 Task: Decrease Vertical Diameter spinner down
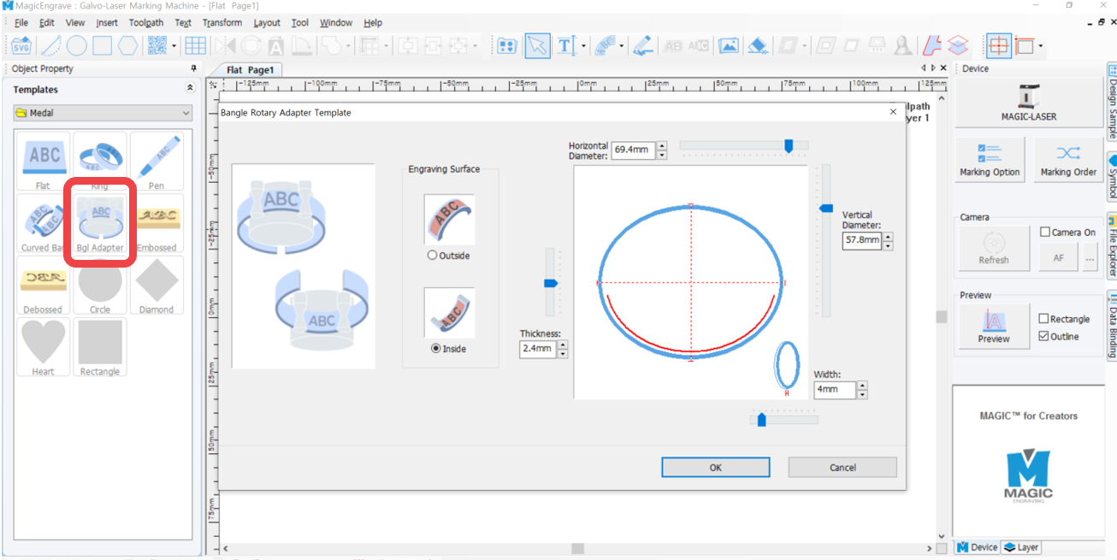pyautogui.click(x=888, y=245)
